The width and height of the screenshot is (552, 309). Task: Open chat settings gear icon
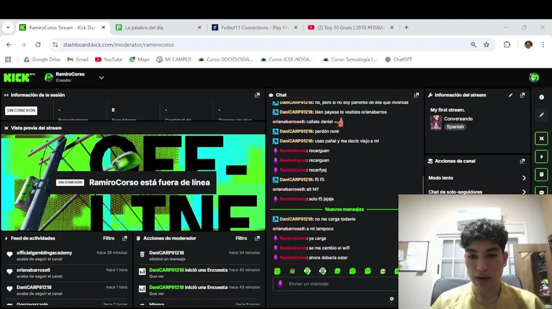pos(392,299)
